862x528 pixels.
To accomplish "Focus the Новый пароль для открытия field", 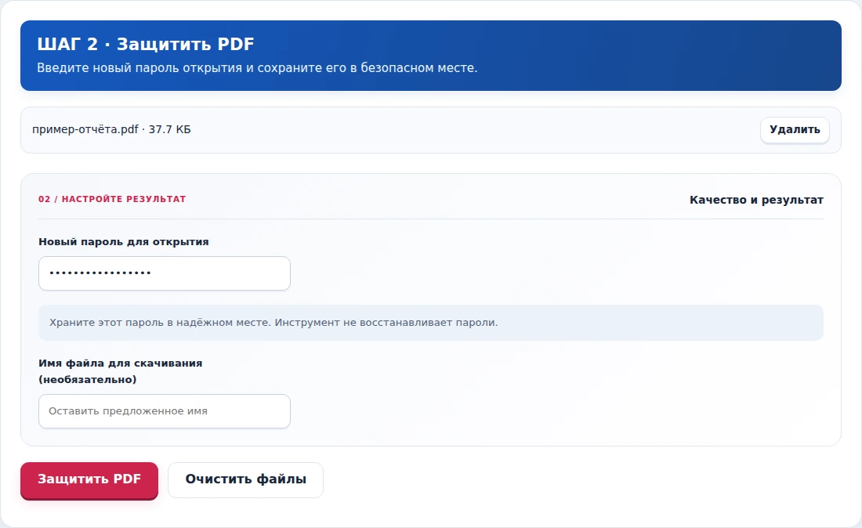I will coord(165,273).
